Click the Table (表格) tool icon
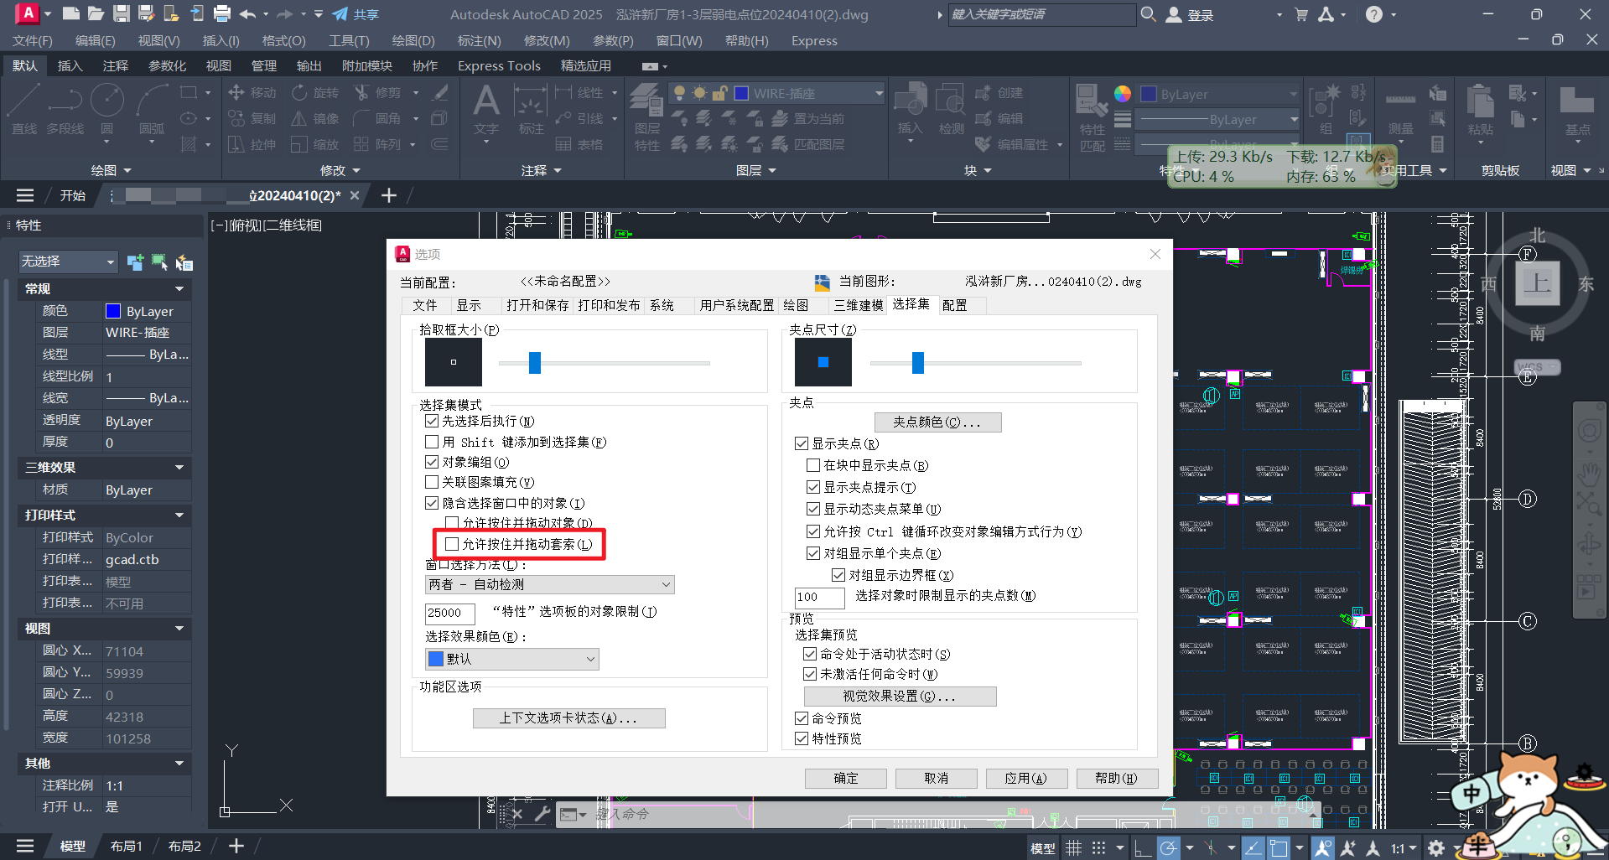1609x860 pixels. tap(580, 144)
